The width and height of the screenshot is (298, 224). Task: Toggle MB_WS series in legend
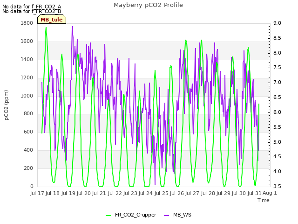tap(182, 215)
